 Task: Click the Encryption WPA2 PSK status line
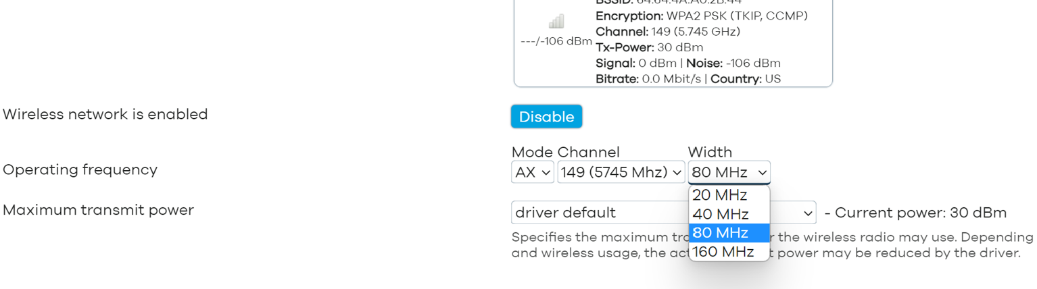click(x=701, y=16)
